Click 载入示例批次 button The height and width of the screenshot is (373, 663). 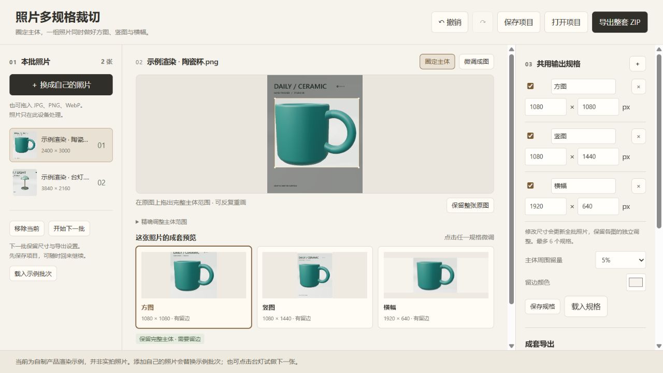pos(33,274)
